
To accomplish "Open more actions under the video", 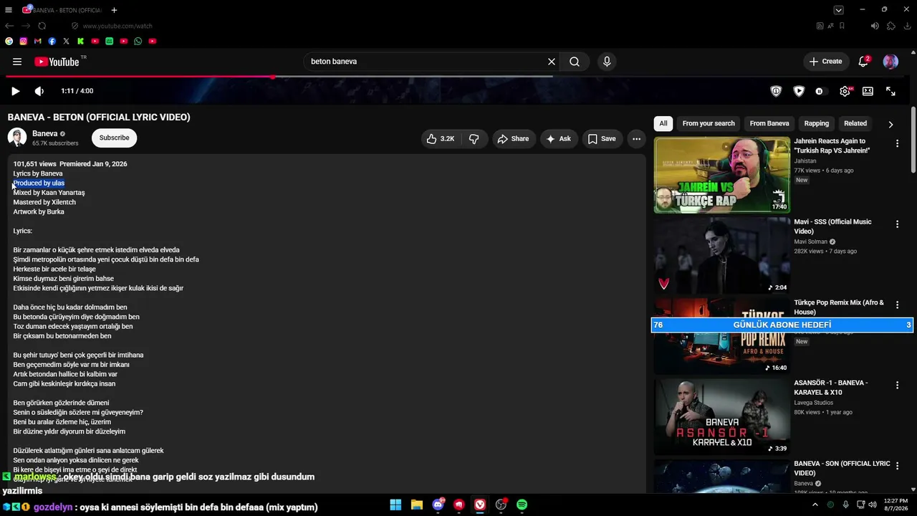I will [636, 139].
